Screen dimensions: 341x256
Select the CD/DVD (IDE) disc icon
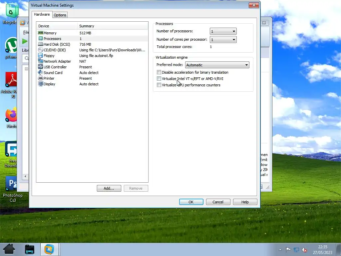[40, 50]
